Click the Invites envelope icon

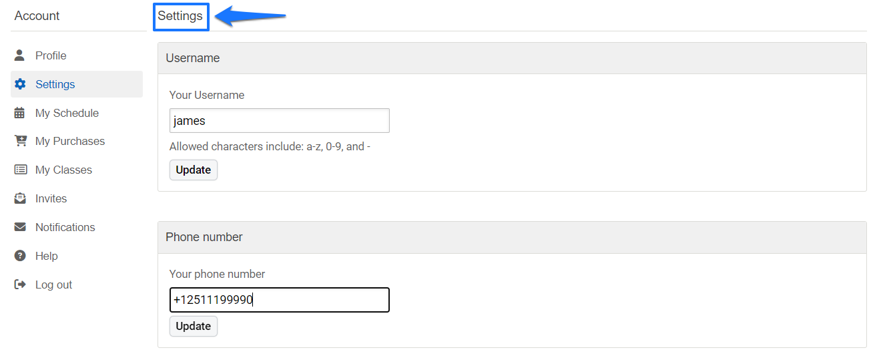point(20,198)
